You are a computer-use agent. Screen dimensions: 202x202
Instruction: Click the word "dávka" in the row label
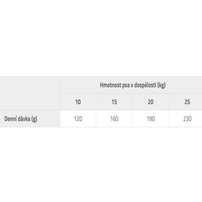click(x=24, y=119)
